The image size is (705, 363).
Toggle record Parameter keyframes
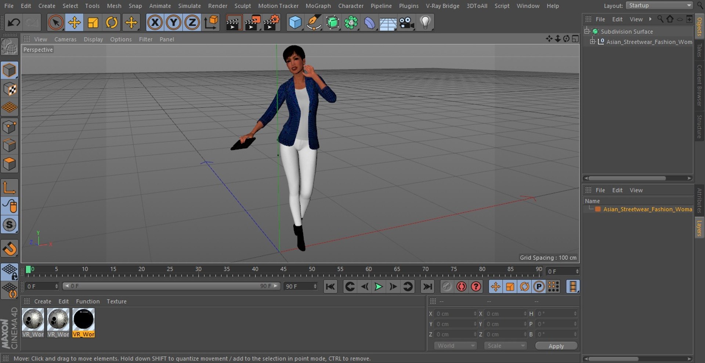tap(539, 286)
